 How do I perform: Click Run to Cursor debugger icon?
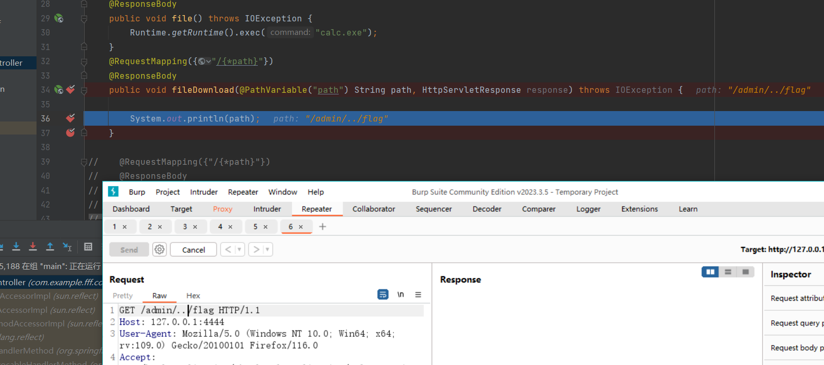point(67,247)
